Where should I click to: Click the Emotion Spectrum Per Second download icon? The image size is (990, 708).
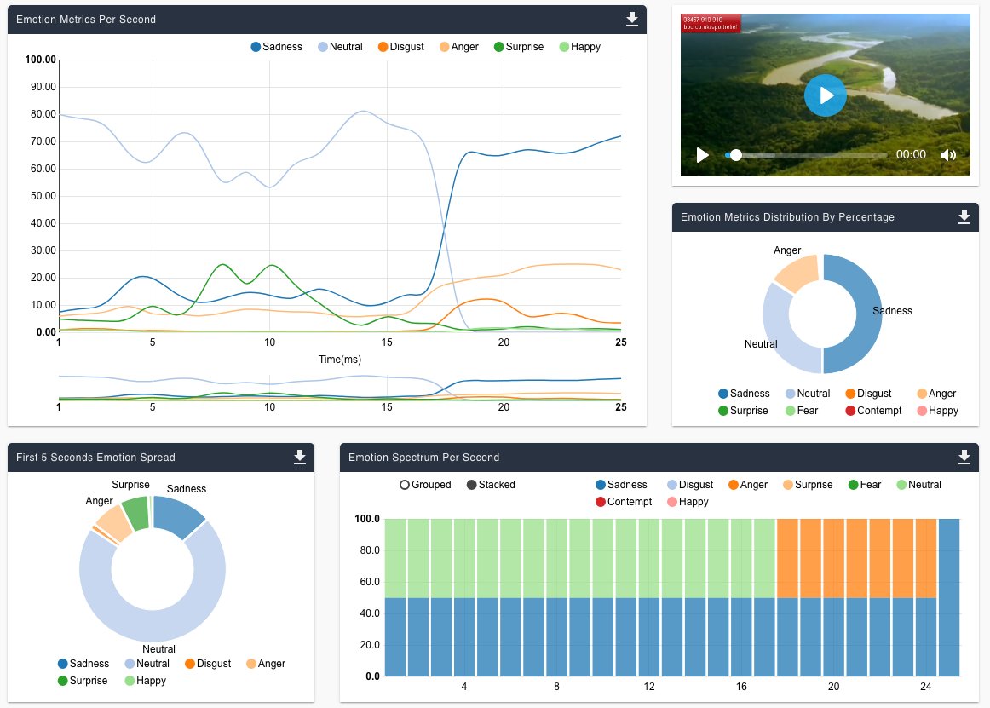coord(964,458)
